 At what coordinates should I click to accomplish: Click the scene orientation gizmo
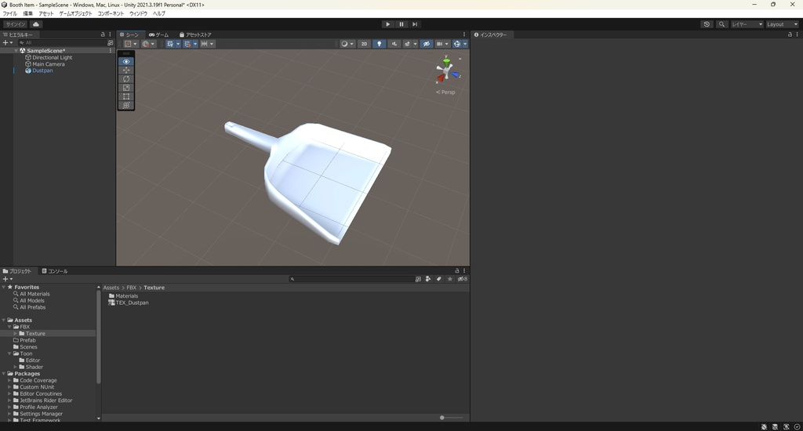(446, 70)
